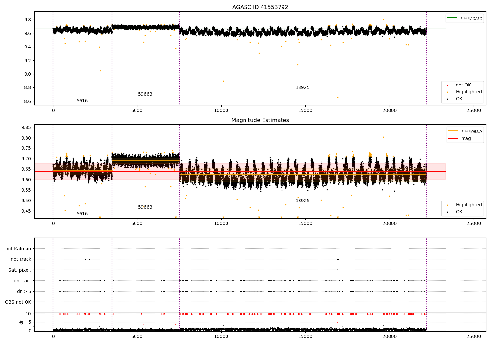
Task: Click the '8.6' y-tick in the top plot
Action: pos(27,101)
